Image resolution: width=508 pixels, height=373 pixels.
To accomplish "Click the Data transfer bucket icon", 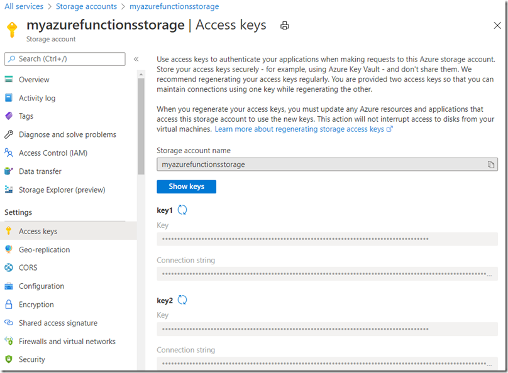I will (x=9, y=171).
